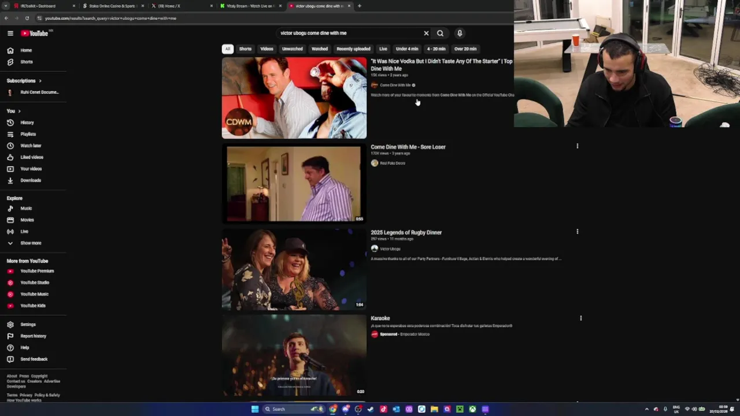Switch to the IRLToolkit Dashboard tab

coord(43,6)
